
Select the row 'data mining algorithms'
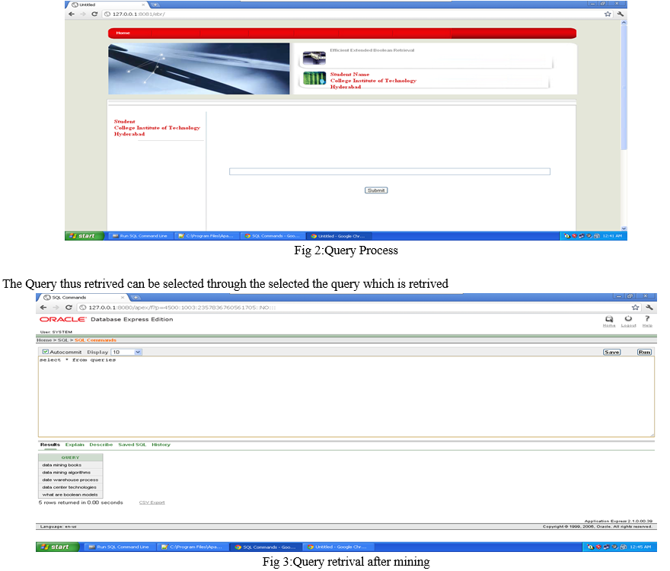pyautogui.click(x=71, y=472)
